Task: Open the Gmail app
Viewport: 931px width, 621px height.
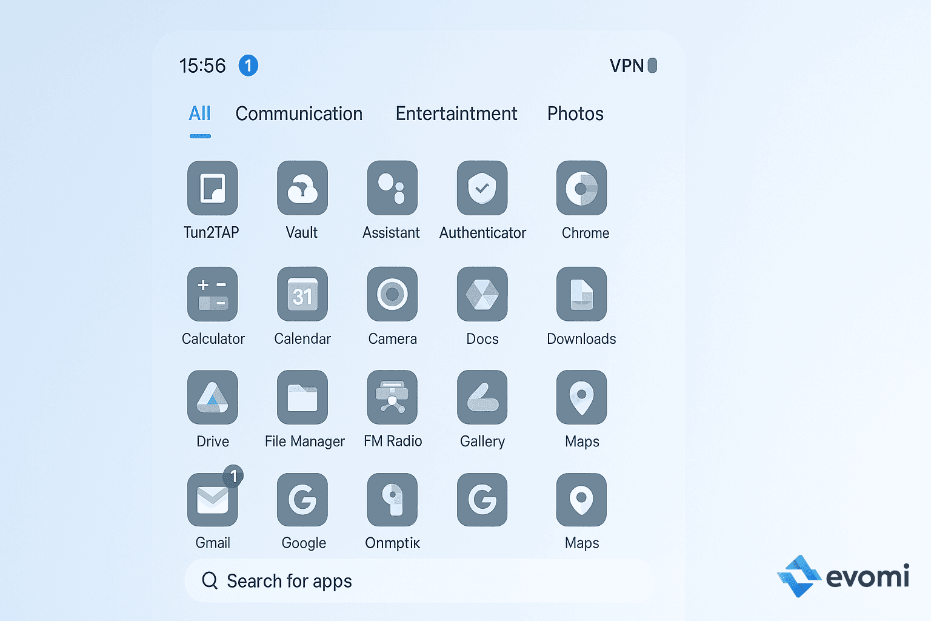Action: [x=212, y=500]
